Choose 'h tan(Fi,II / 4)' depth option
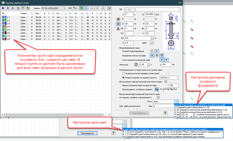The width and height of the screenshot is (233, 141). (x=203, y=114)
